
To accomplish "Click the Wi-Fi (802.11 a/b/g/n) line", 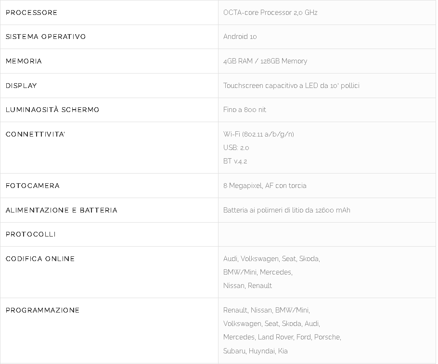I will tap(258, 134).
